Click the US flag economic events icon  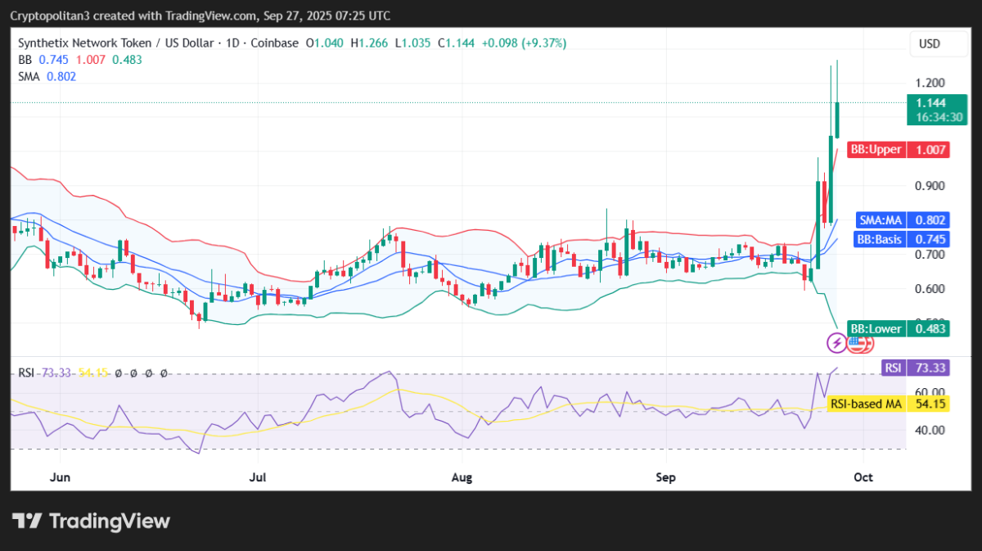pyautogui.click(x=859, y=343)
